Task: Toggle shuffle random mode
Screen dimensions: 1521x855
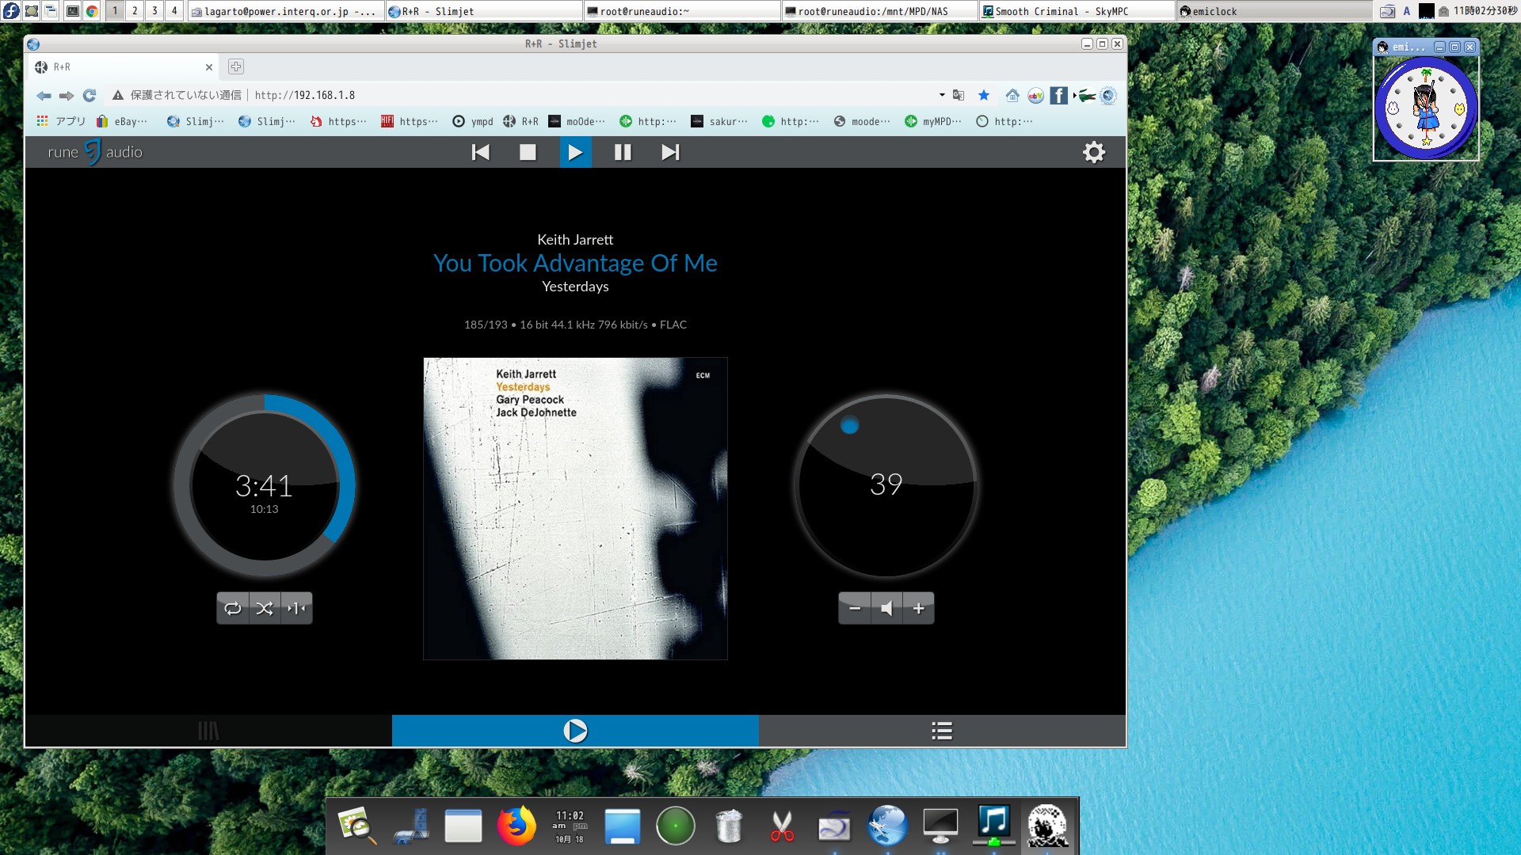Action: click(x=265, y=608)
